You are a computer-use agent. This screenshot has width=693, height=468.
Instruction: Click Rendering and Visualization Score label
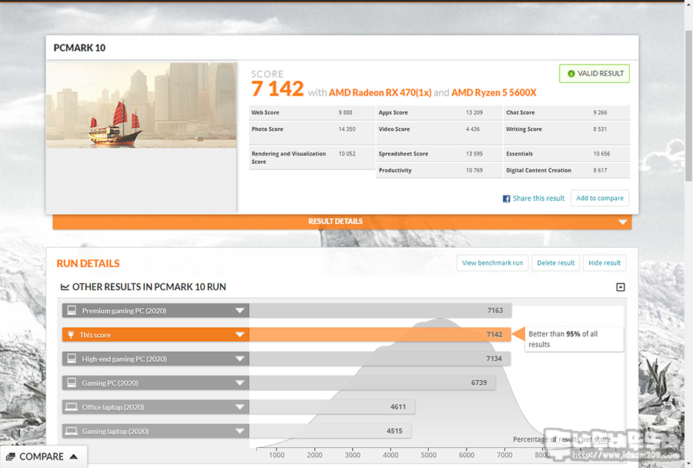(x=289, y=158)
